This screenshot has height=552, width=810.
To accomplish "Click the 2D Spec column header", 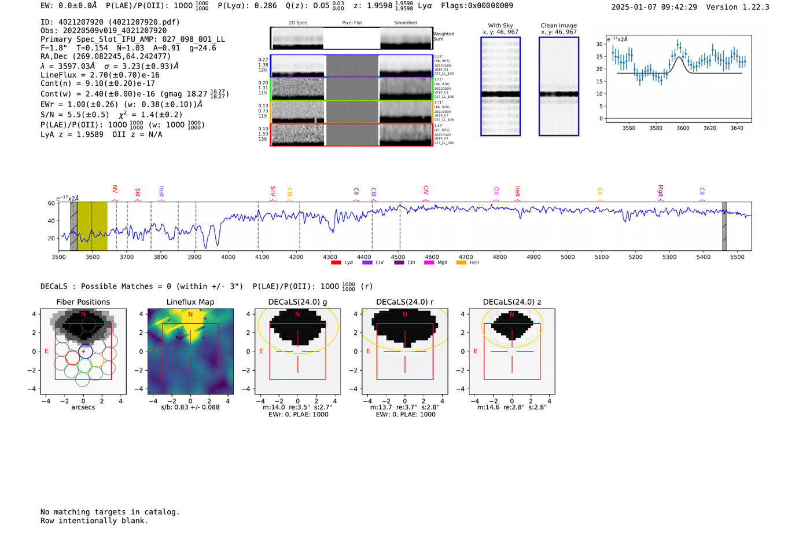I will 298,23.
